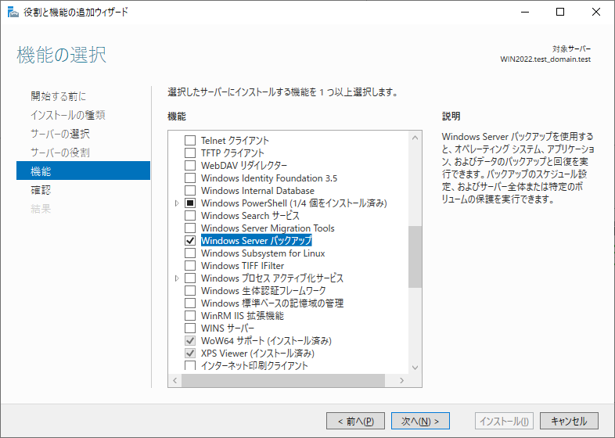
Task: Go to サーバーの役割 step
Action: coord(60,153)
